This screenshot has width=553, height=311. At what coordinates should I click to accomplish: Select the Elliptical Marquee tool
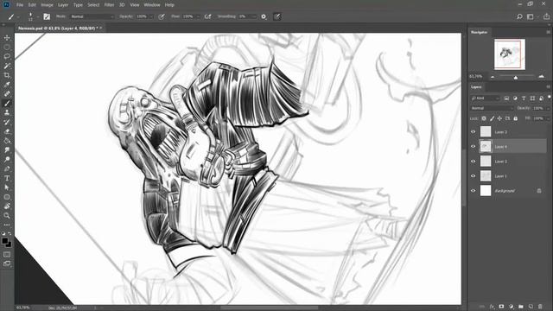[x=7, y=47]
